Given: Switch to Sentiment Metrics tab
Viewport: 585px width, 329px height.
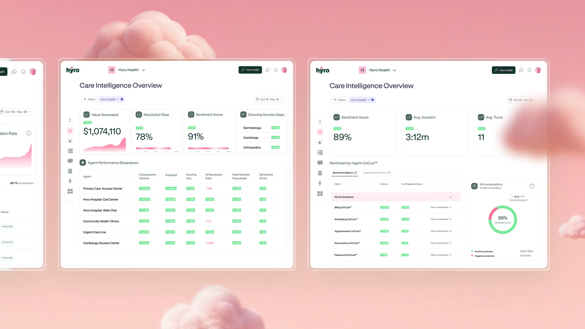Looking at the screenshot, I should tap(345, 173).
